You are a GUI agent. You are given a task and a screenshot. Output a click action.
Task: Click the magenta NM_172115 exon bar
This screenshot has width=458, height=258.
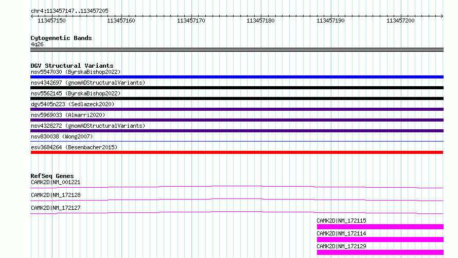point(380,227)
